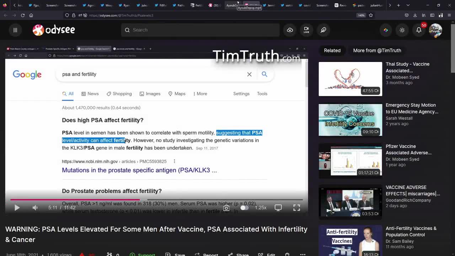Switch to the Reve Wikipedia browser tab

point(340,5)
